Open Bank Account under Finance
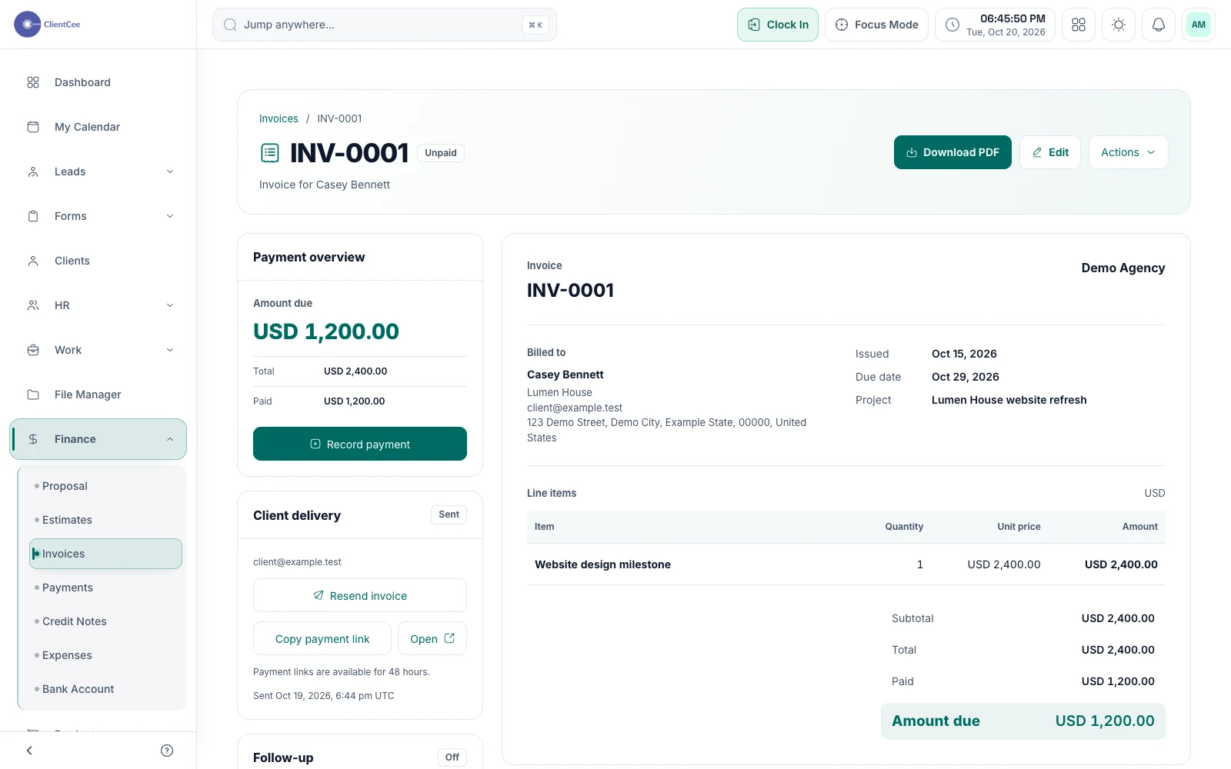The width and height of the screenshot is (1231, 769). click(x=105, y=689)
